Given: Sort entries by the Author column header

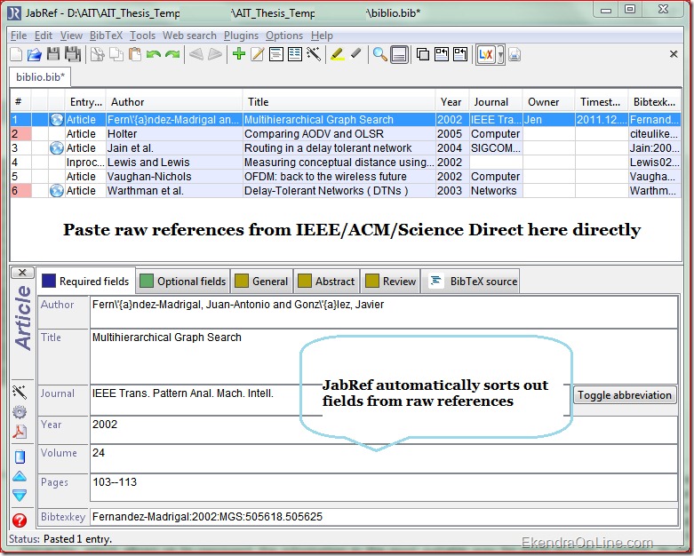Looking at the screenshot, I should pos(175,102).
